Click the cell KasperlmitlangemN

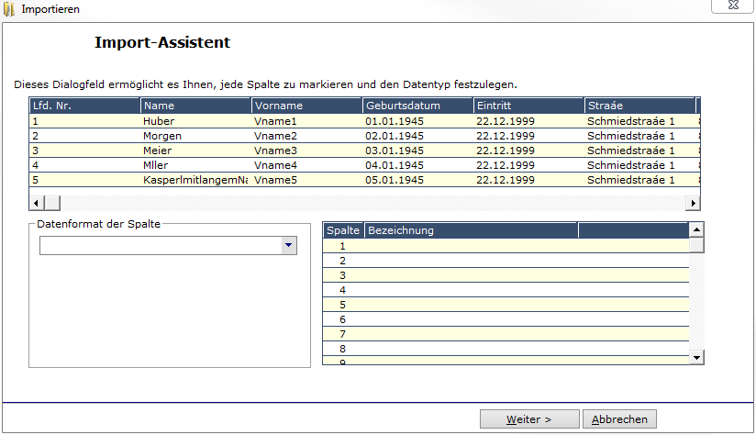(x=195, y=180)
